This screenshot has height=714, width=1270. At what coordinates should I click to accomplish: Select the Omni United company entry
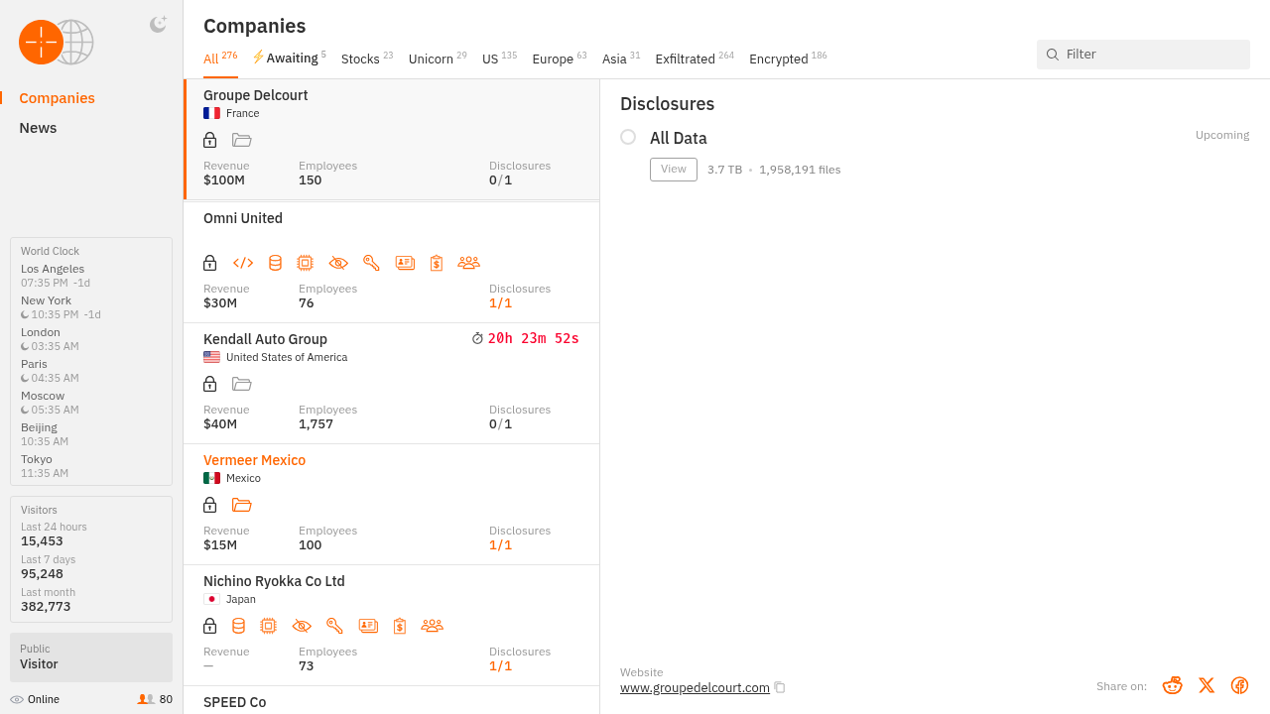coord(392,262)
